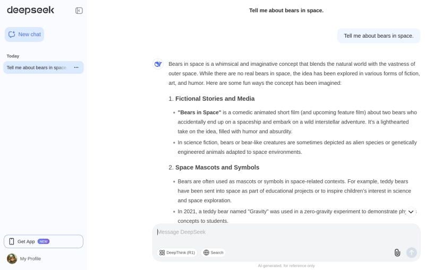This screenshot has width=425, height=270.
Task: Select the user message bubble
Action: tap(378, 36)
